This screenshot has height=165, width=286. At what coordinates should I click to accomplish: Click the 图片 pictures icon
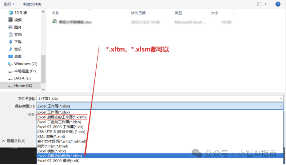coord(11,27)
